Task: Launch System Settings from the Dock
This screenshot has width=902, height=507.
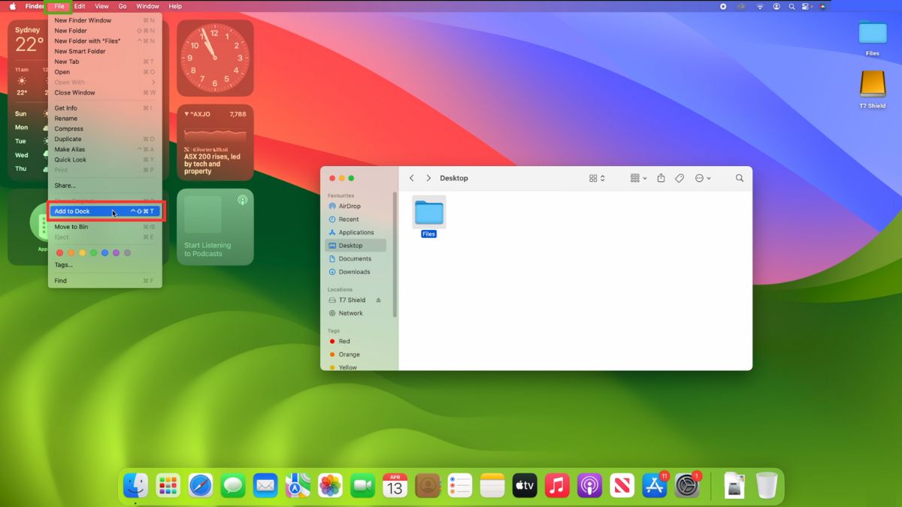Action: coord(687,485)
